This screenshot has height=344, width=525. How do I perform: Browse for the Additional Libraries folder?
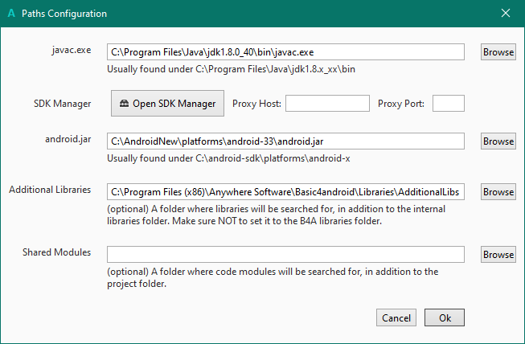tap(498, 192)
